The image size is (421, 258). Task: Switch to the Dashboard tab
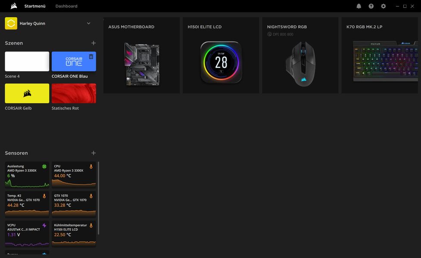click(66, 6)
